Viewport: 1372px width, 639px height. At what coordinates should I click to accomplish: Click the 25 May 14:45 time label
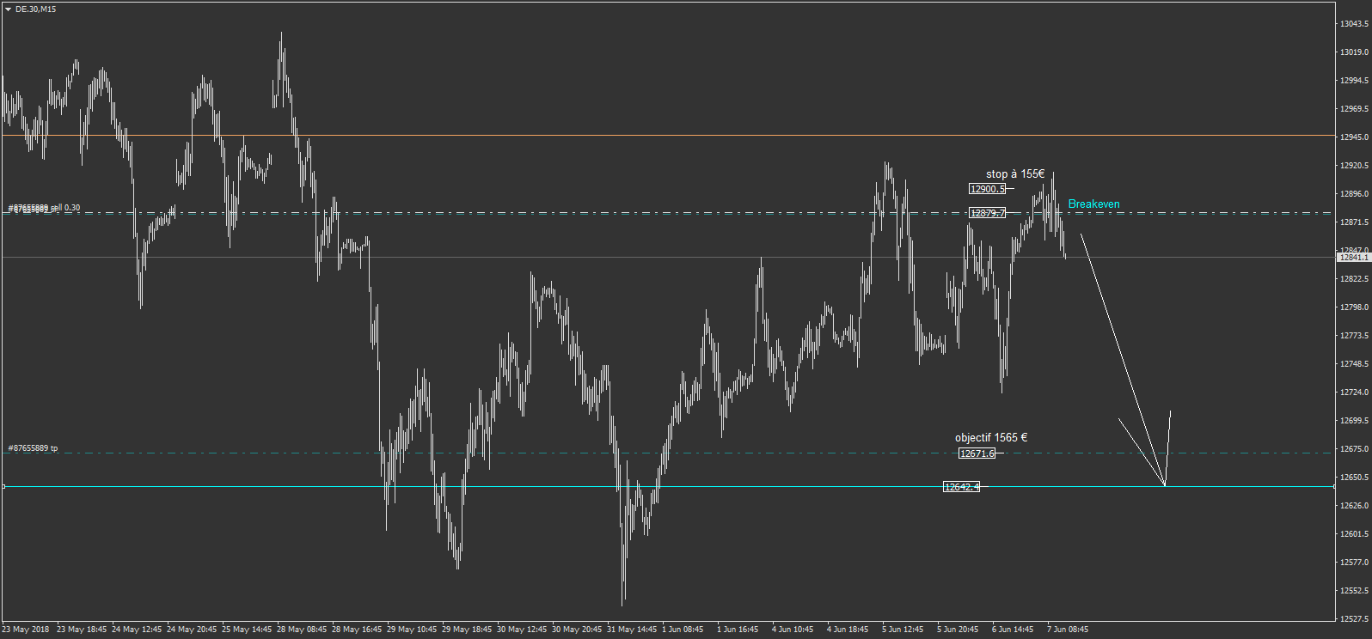coord(247,630)
